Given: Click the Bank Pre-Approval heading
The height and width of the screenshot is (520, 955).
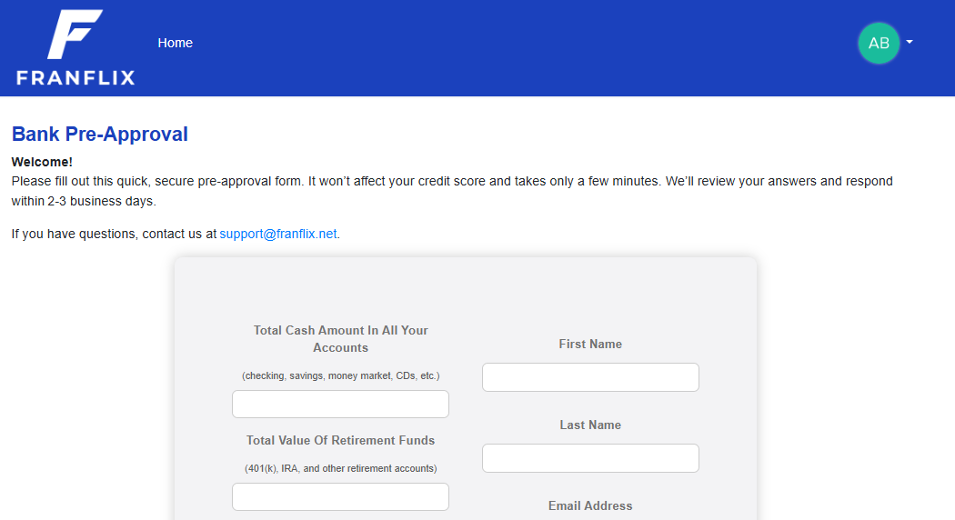Looking at the screenshot, I should [x=100, y=135].
